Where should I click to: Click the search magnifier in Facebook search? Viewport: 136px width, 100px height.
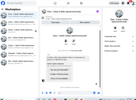point(8,3)
